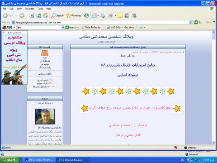Click the AVG Get More link
This screenshot has width=217, height=163.
coord(129,27)
